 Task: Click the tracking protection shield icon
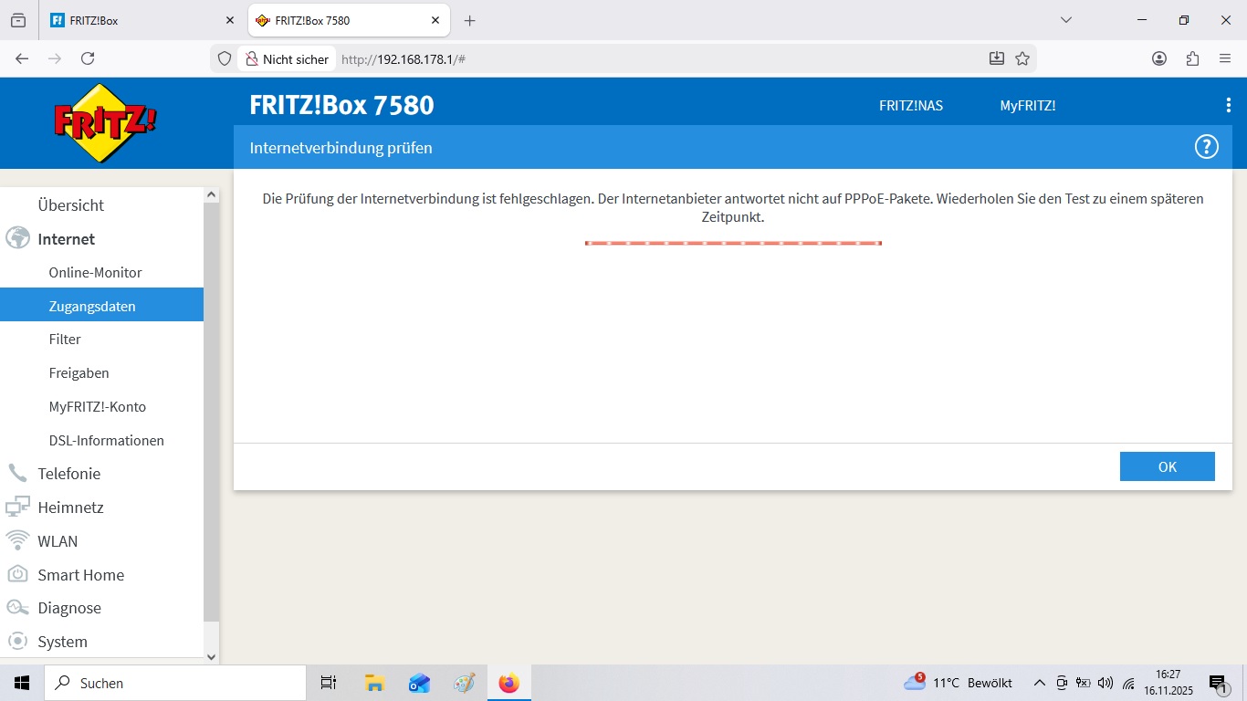click(x=224, y=58)
